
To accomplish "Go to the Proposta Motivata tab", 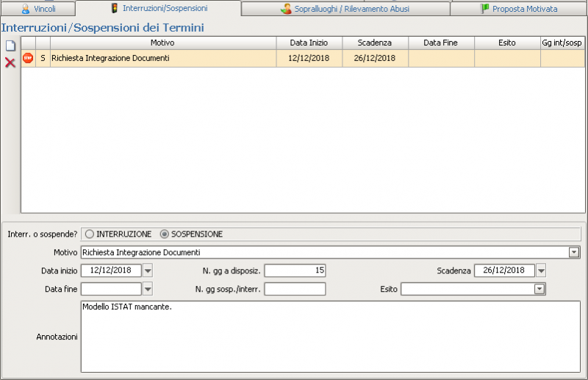I will point(519,9).
